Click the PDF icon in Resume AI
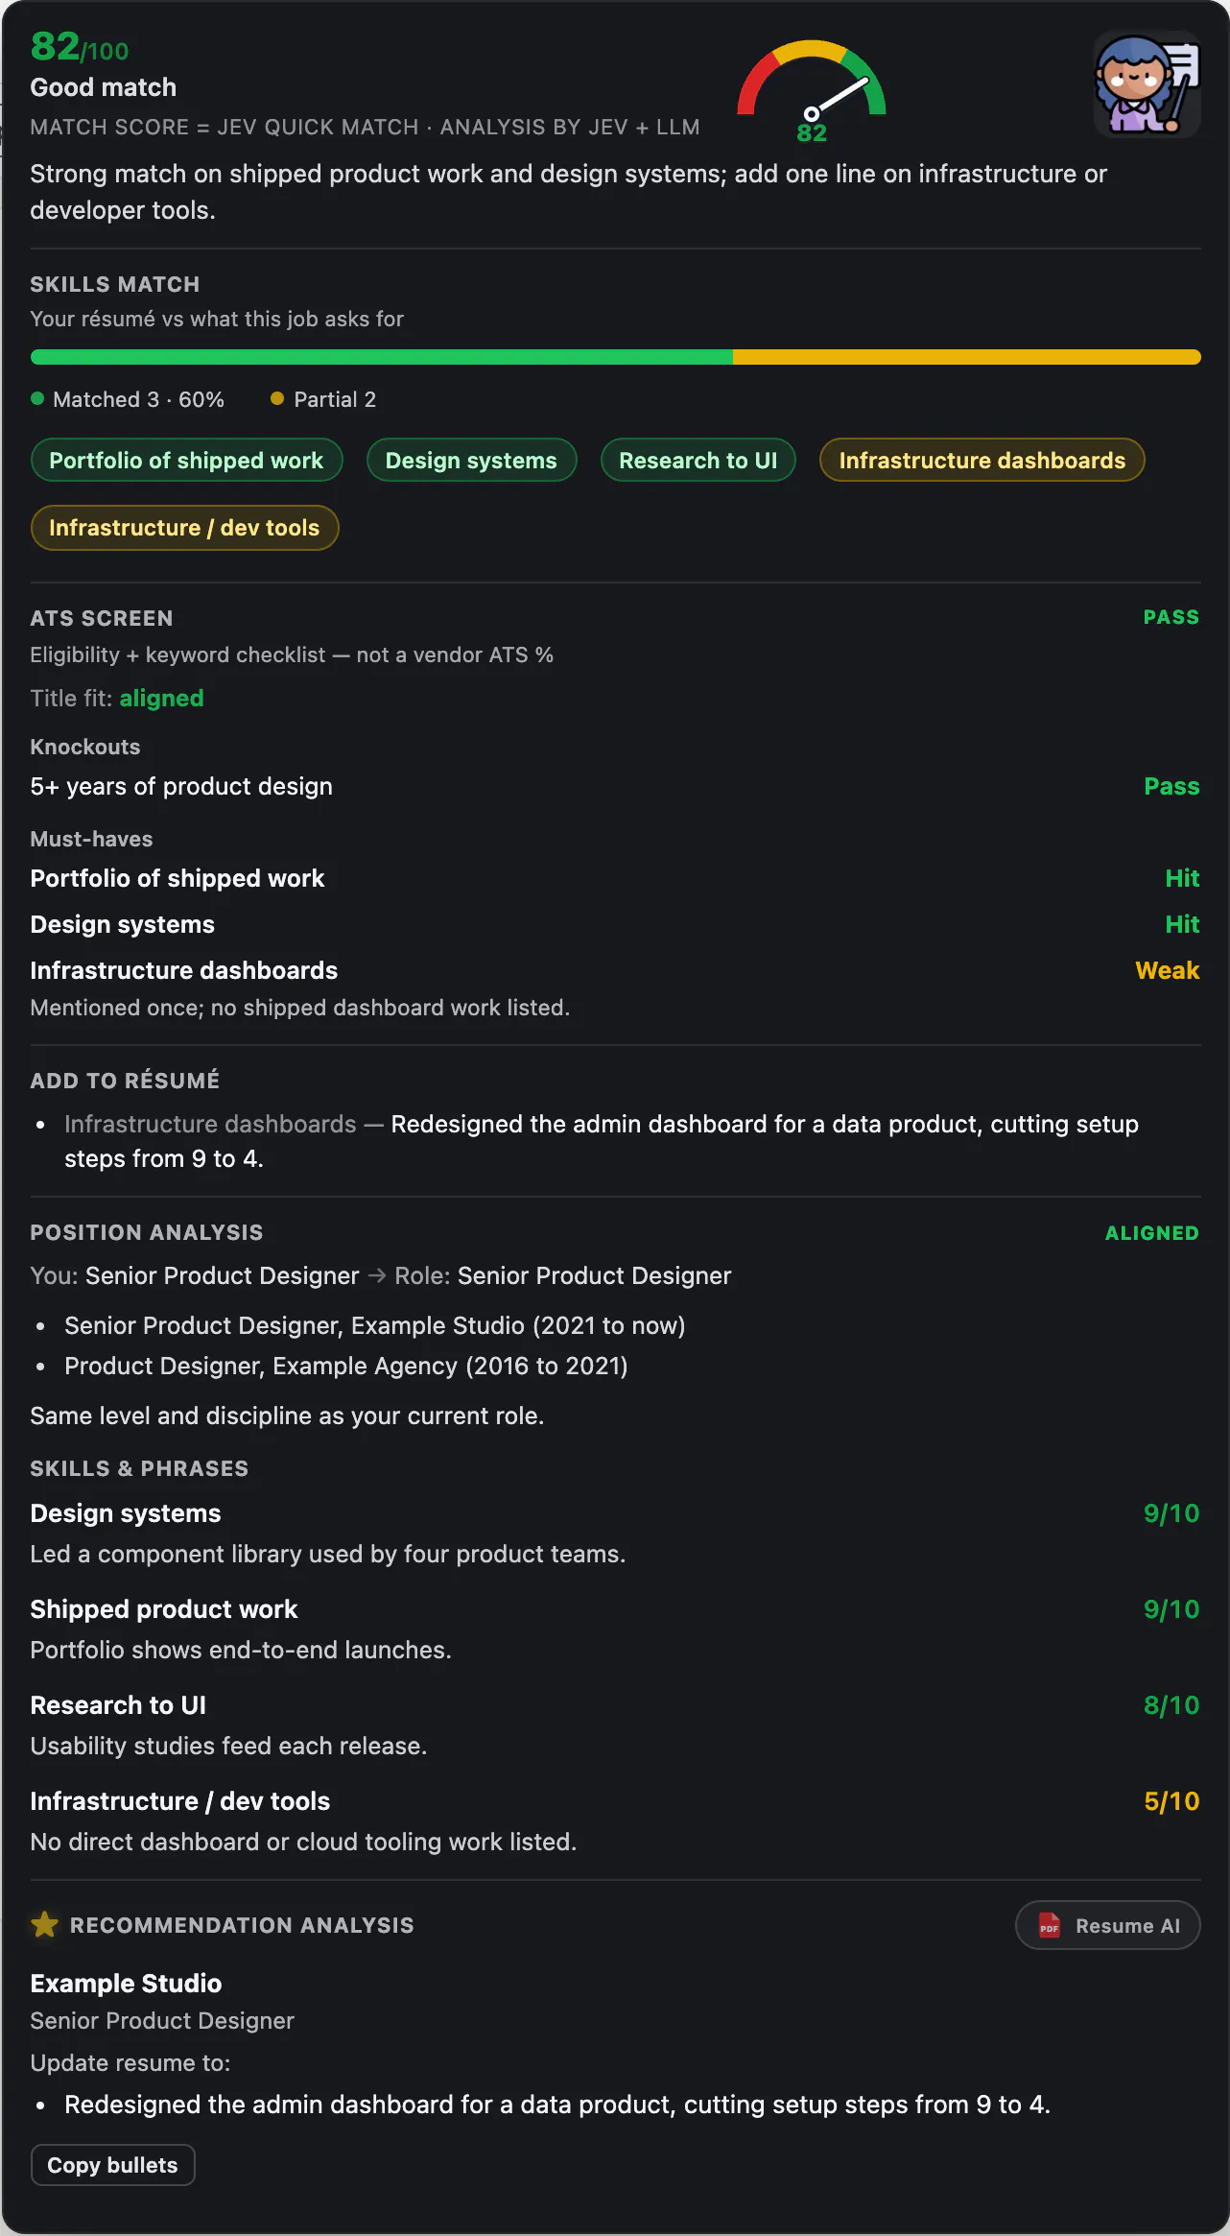The width and height of the screenshot is (1230, 2236). tap(1050, 1925)
